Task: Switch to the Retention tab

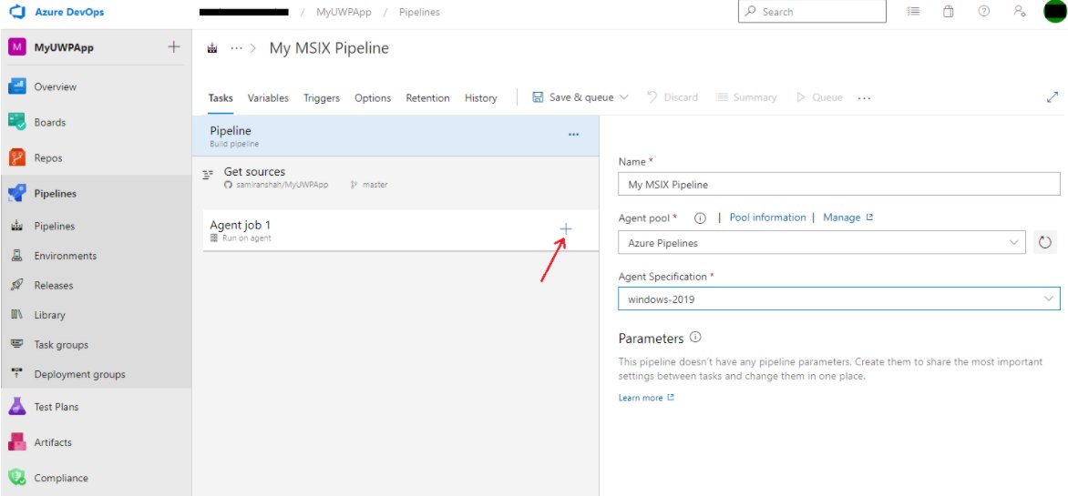Action: 427,98
